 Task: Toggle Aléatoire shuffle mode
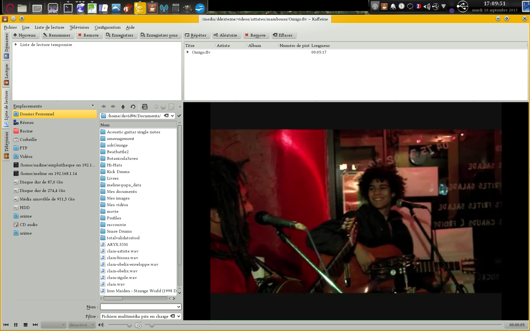[x=225, y=35]
